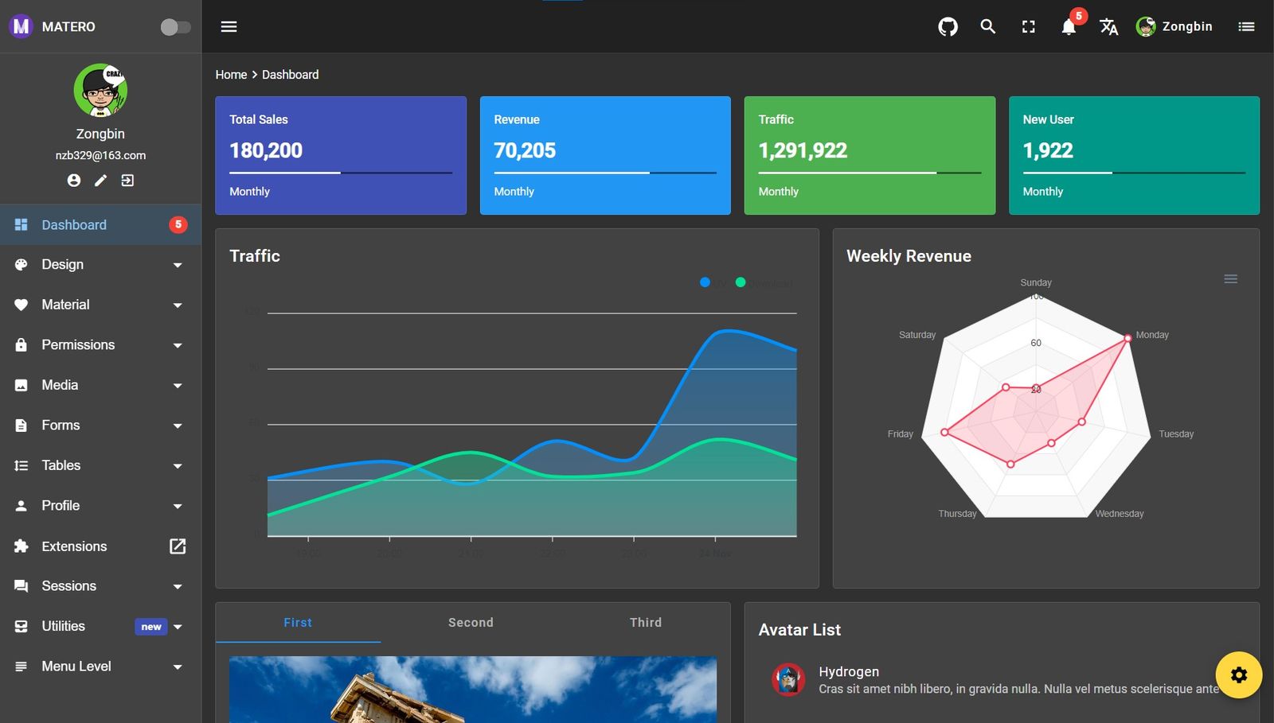Select the Dashboard sidebar item
Viewport: 1274px width, 723px height.
100,225
